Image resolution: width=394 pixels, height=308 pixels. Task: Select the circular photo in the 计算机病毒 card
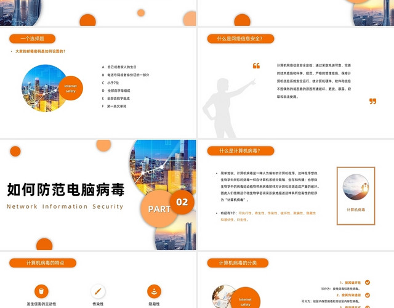click(x=356, y=187)
